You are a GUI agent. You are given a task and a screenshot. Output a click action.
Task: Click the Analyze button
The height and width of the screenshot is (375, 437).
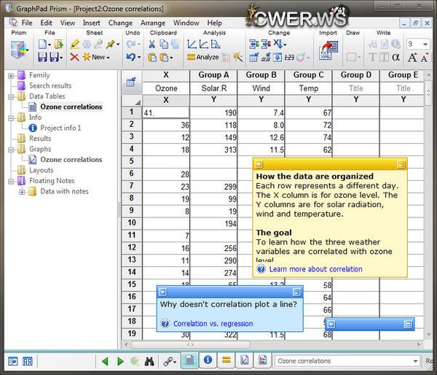coord(202,57)
